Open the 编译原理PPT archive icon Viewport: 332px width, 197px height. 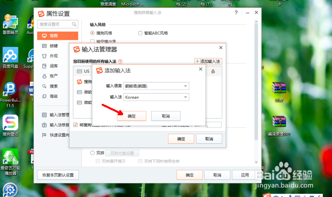click(x=279, y=126)
